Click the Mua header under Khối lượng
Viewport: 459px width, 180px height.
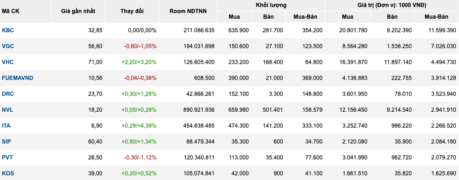coord(234,17)
